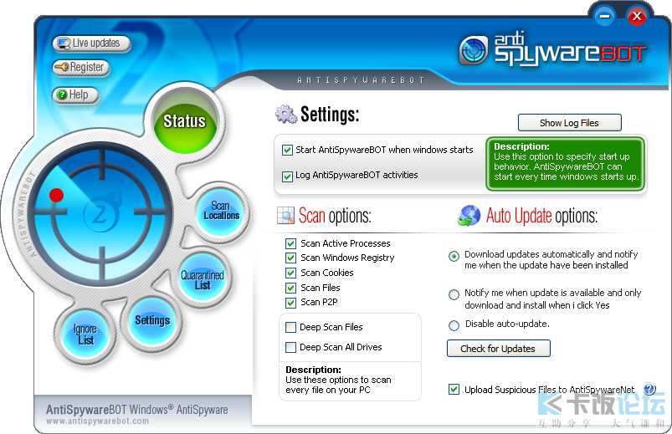Open the Quarantined List bubble
Image resolution: width=672 pixels, height=434 pixels.
tap(203, 279)
